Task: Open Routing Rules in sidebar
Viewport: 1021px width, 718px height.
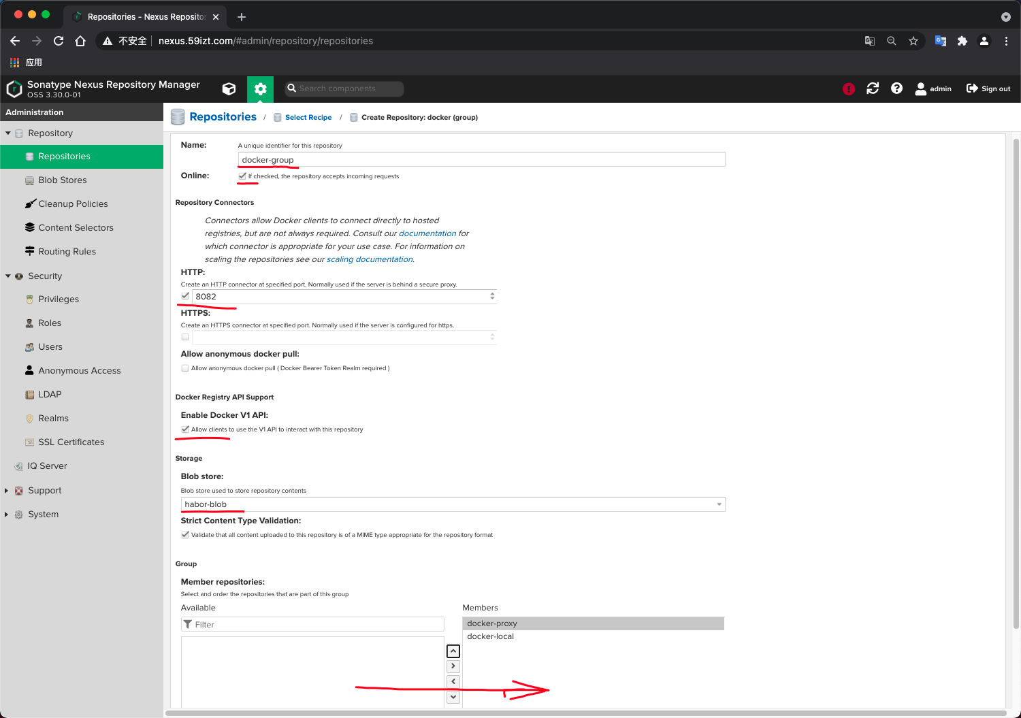Action: click(82, 252)
